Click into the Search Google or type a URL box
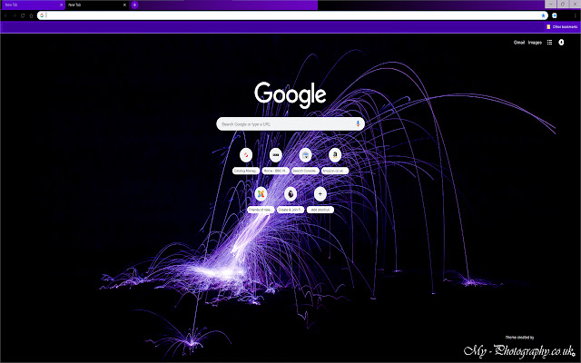Viewport: 581px width, 363px height. 290,123
